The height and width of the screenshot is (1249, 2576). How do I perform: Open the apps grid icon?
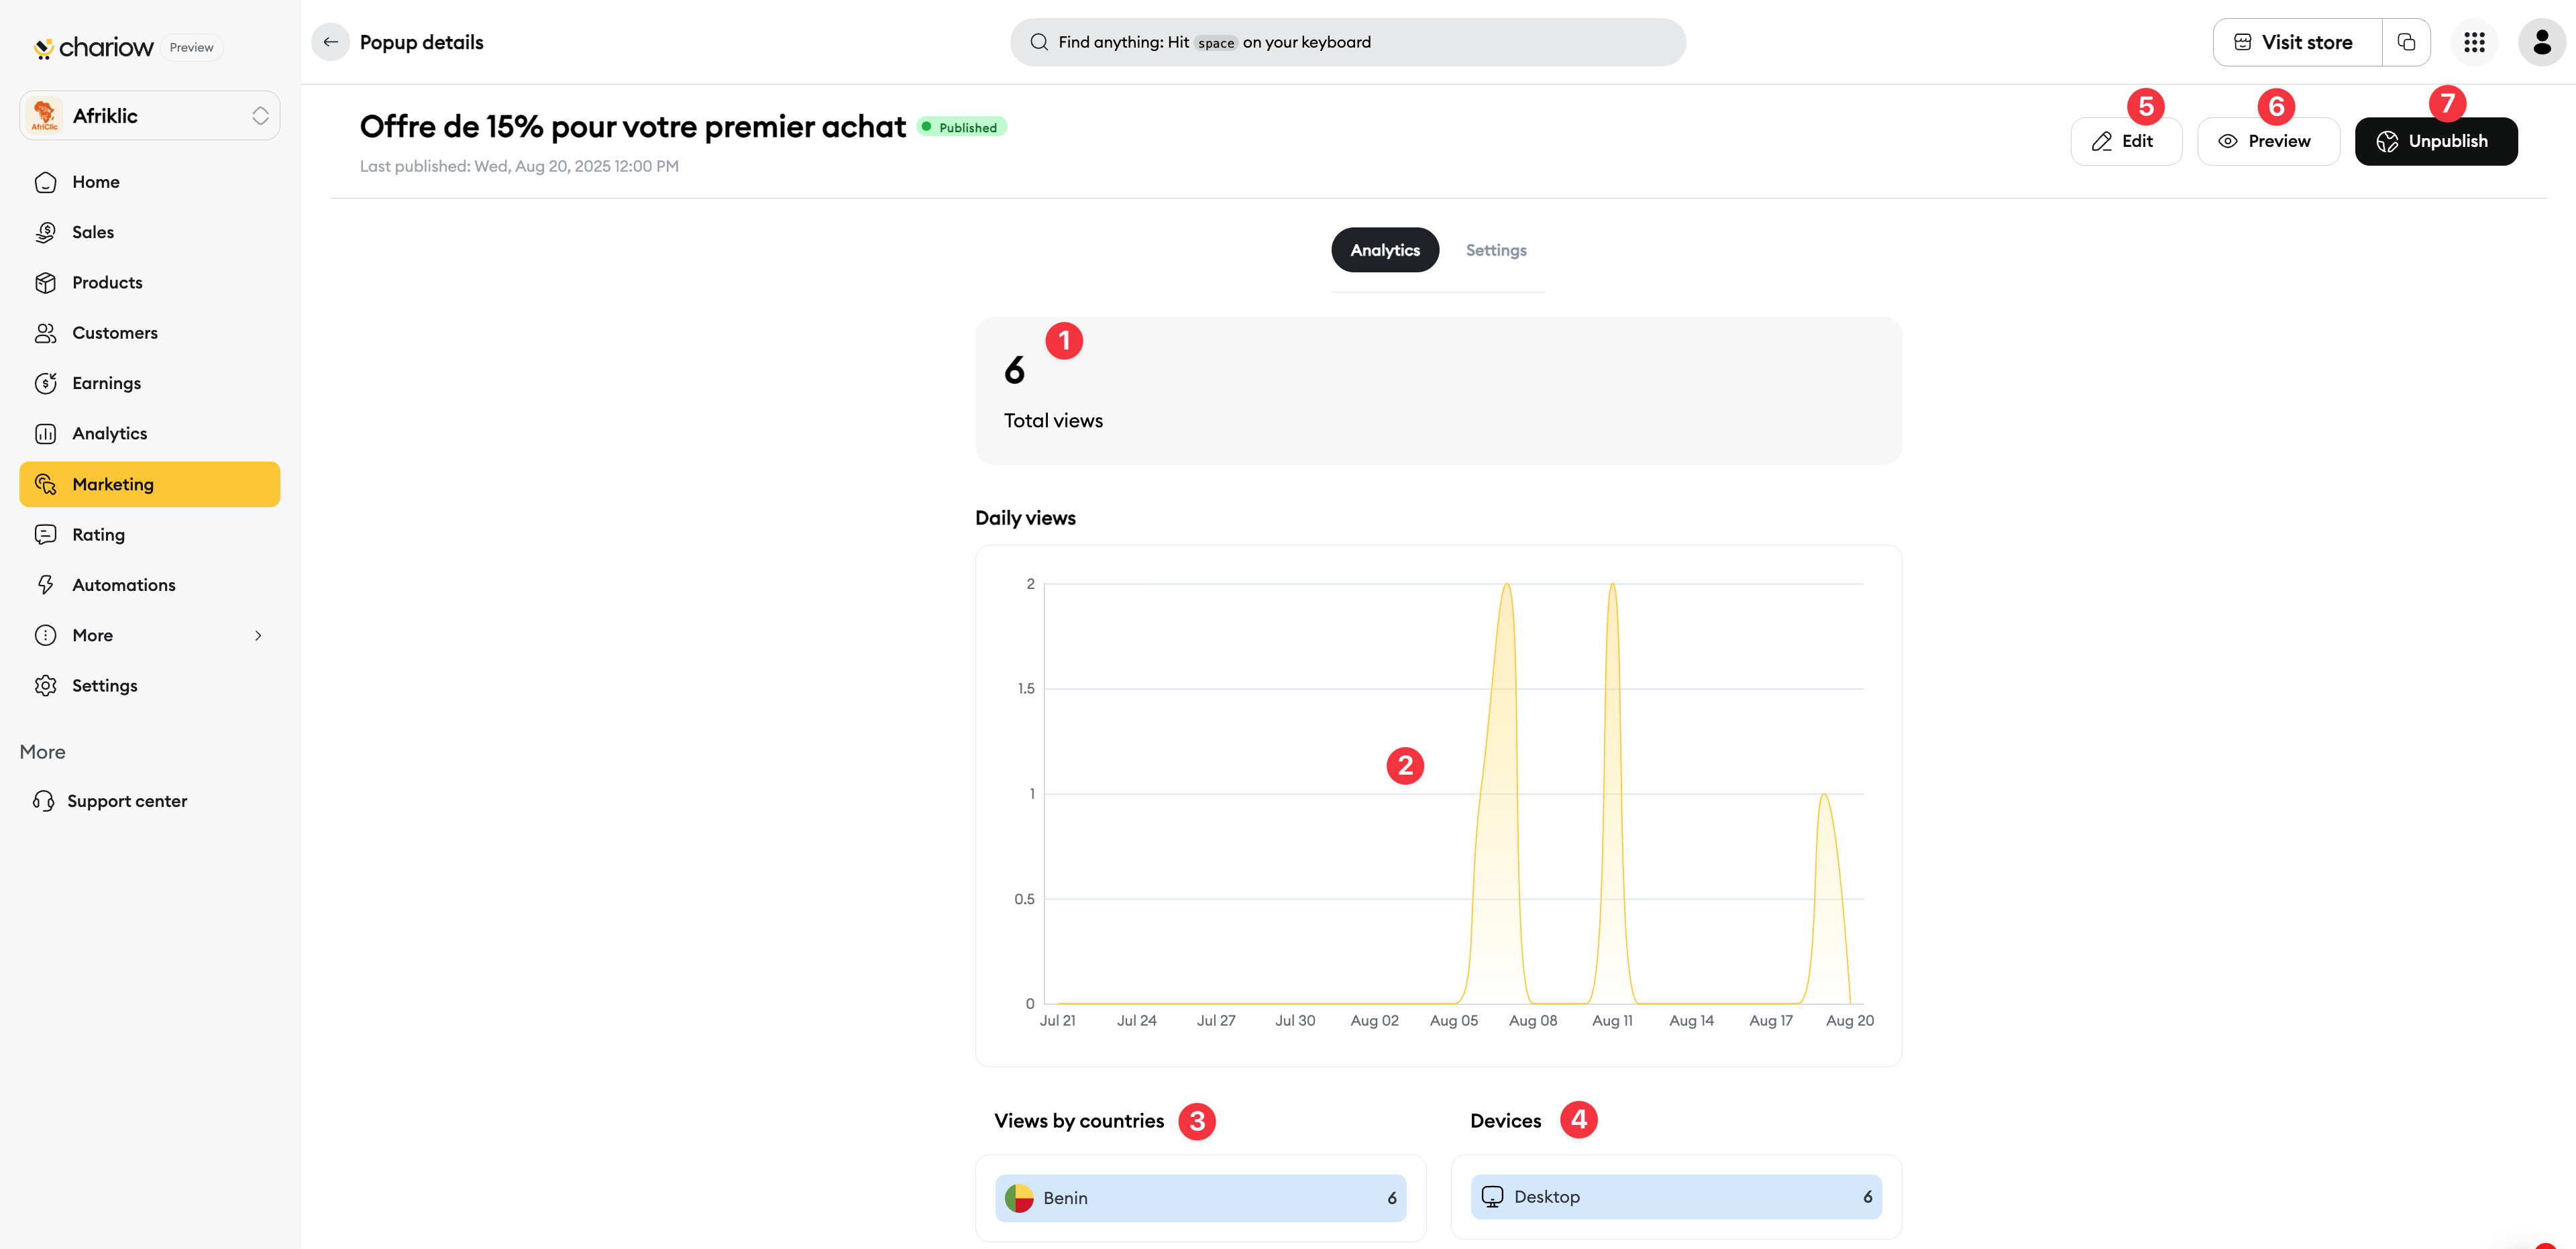(x=2474, y=42)
